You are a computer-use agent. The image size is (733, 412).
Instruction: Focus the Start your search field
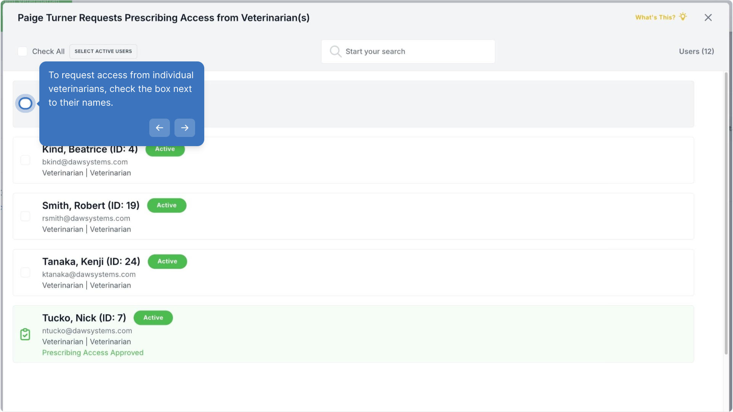408,51
